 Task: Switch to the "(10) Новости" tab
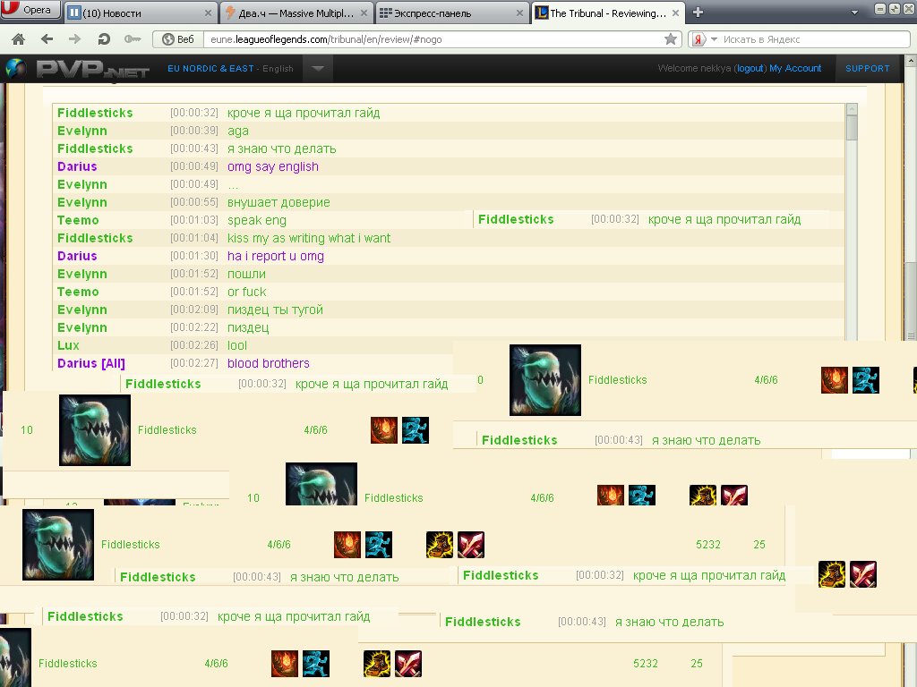[x=140, y=13]
